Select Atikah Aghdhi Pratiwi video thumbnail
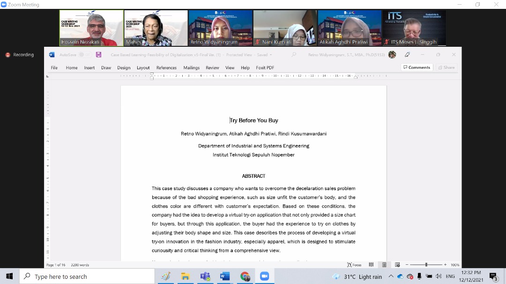Screen dimensions: 506x284 pos(350,28)
